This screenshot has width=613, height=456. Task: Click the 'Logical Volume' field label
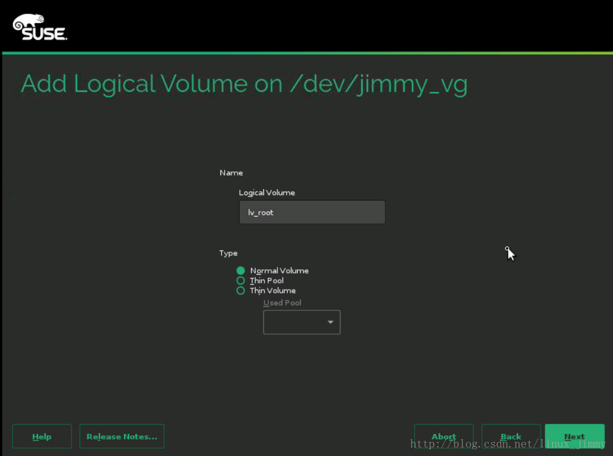pyautogui.click(x=266, y=193)
